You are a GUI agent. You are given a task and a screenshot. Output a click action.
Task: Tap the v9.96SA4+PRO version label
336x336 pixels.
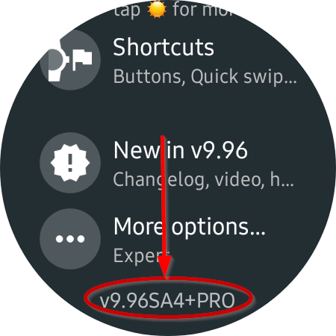167,301
